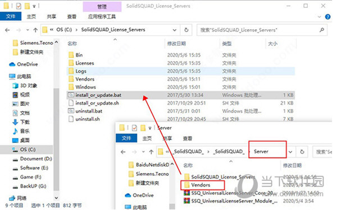Sort by the 类型 column header

tap(227, 44)
